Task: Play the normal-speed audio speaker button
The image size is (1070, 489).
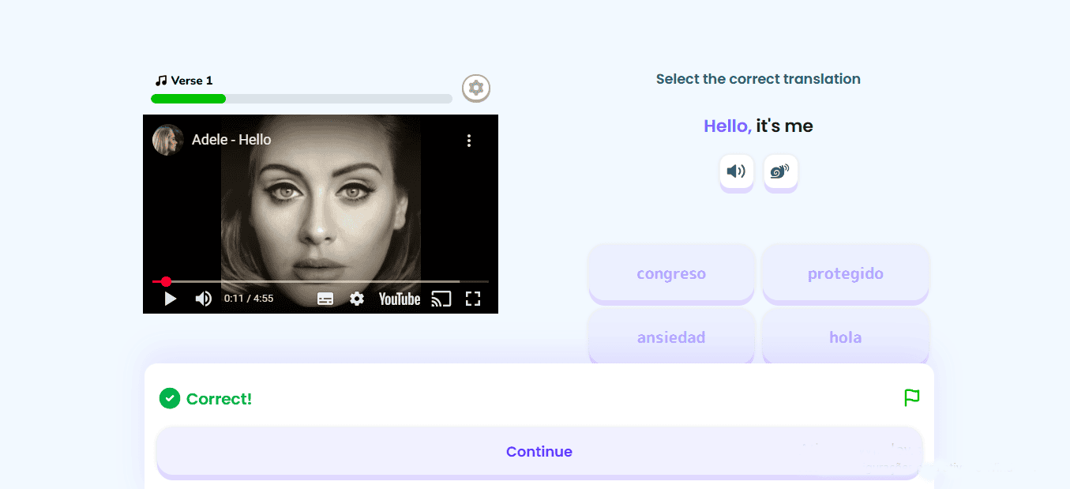Action: [x=737, y=171]
